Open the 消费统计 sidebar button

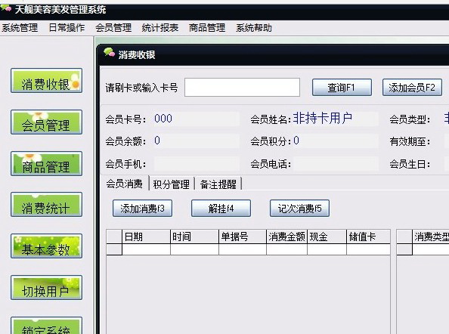click(46, 205)
